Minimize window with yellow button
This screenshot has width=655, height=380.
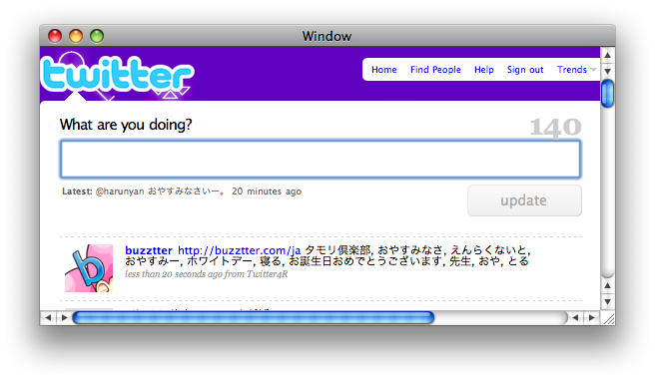[x=76, y=36]
